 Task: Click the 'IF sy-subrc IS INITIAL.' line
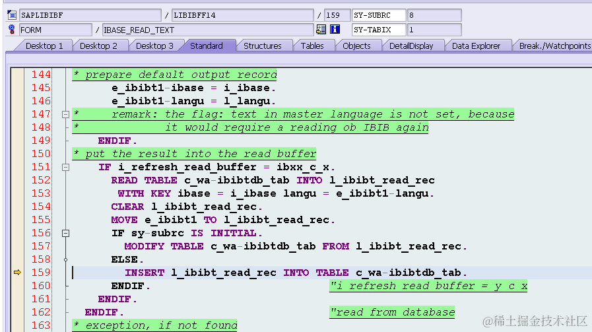coord(187,233)
